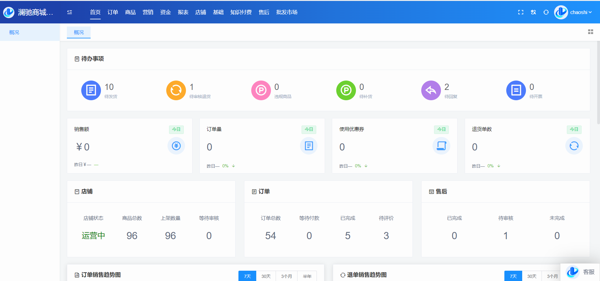Open the grid layout icon at tab bar right
600x281 pixels.
tap(590, 32)
